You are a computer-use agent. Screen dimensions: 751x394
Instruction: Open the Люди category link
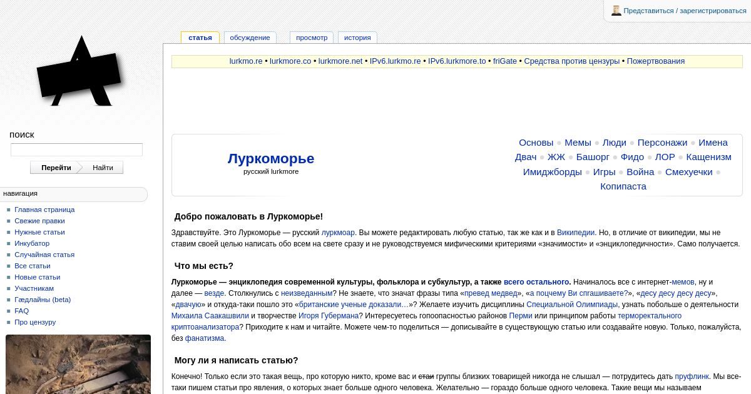pyautogui.click(x=615, y=143)
